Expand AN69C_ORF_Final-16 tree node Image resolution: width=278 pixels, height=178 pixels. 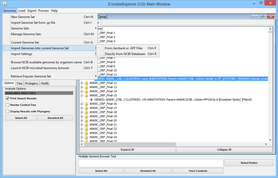point(82,104)
